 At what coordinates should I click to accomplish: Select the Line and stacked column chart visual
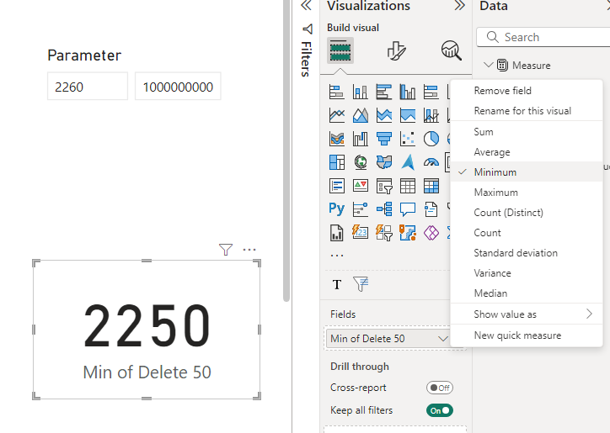[431, 115]
